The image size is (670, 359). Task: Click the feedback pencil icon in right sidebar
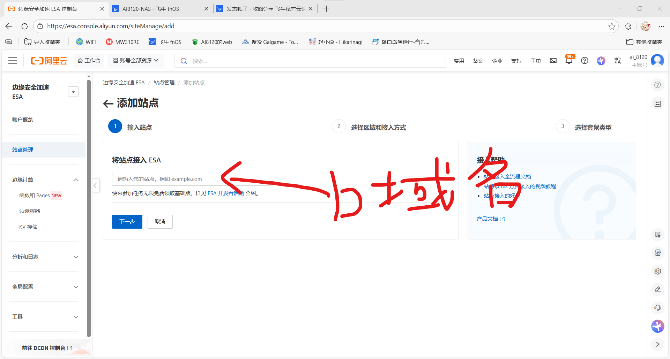point(657,289)
